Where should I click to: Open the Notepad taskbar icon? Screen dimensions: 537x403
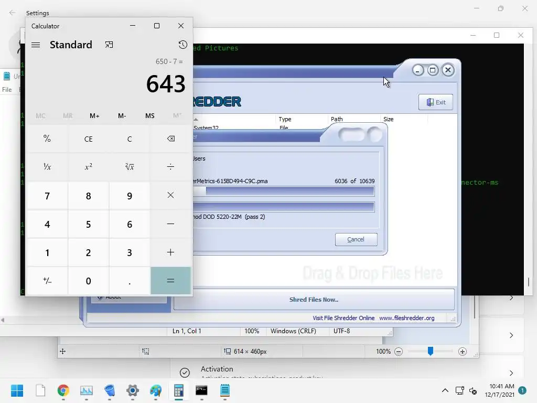224,390
